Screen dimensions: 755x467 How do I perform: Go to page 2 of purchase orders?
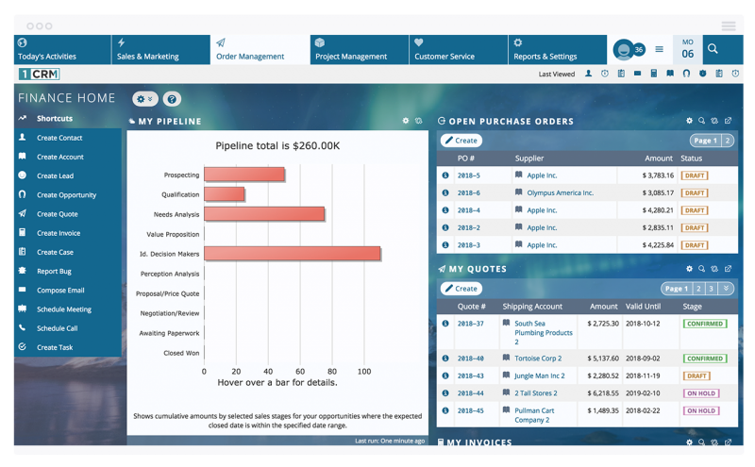(x=728, y=141)
